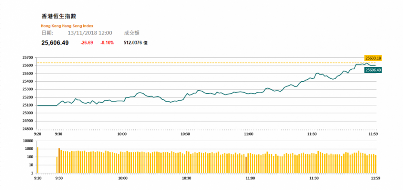The image size is (403, 190).
Task: Click the 25000 y-axis label
Action: point(28,113)
